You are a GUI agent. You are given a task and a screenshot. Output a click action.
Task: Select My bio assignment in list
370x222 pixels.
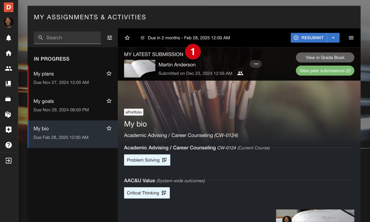coord(73,134)
